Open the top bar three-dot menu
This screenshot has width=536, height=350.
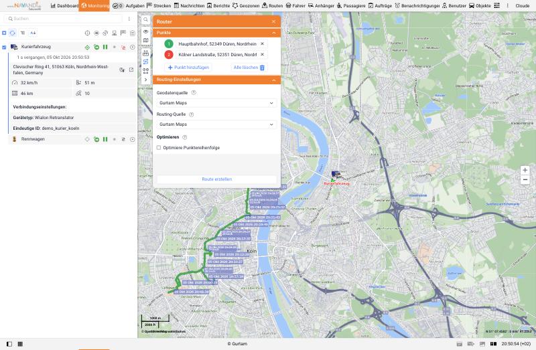(507, 5)
